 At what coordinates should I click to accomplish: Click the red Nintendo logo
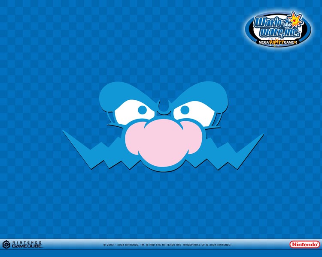(x=304, y=244)
